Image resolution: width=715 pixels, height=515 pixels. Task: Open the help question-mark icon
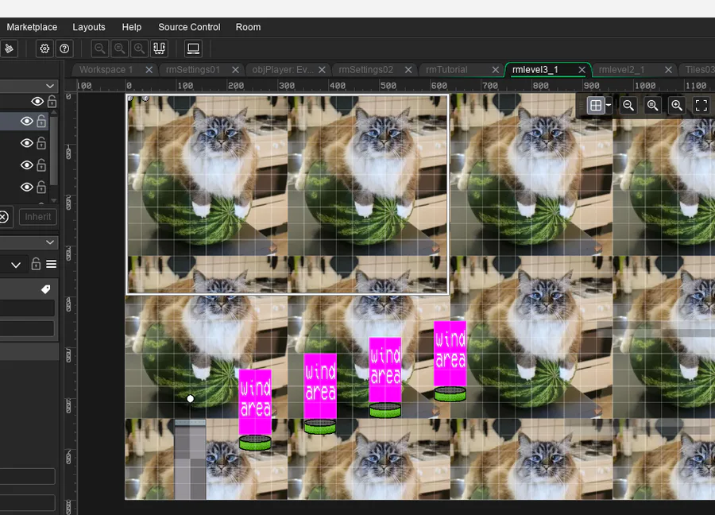(65, 48)
